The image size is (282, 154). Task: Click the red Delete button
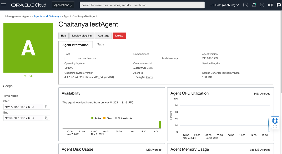[x=119, y=36]
